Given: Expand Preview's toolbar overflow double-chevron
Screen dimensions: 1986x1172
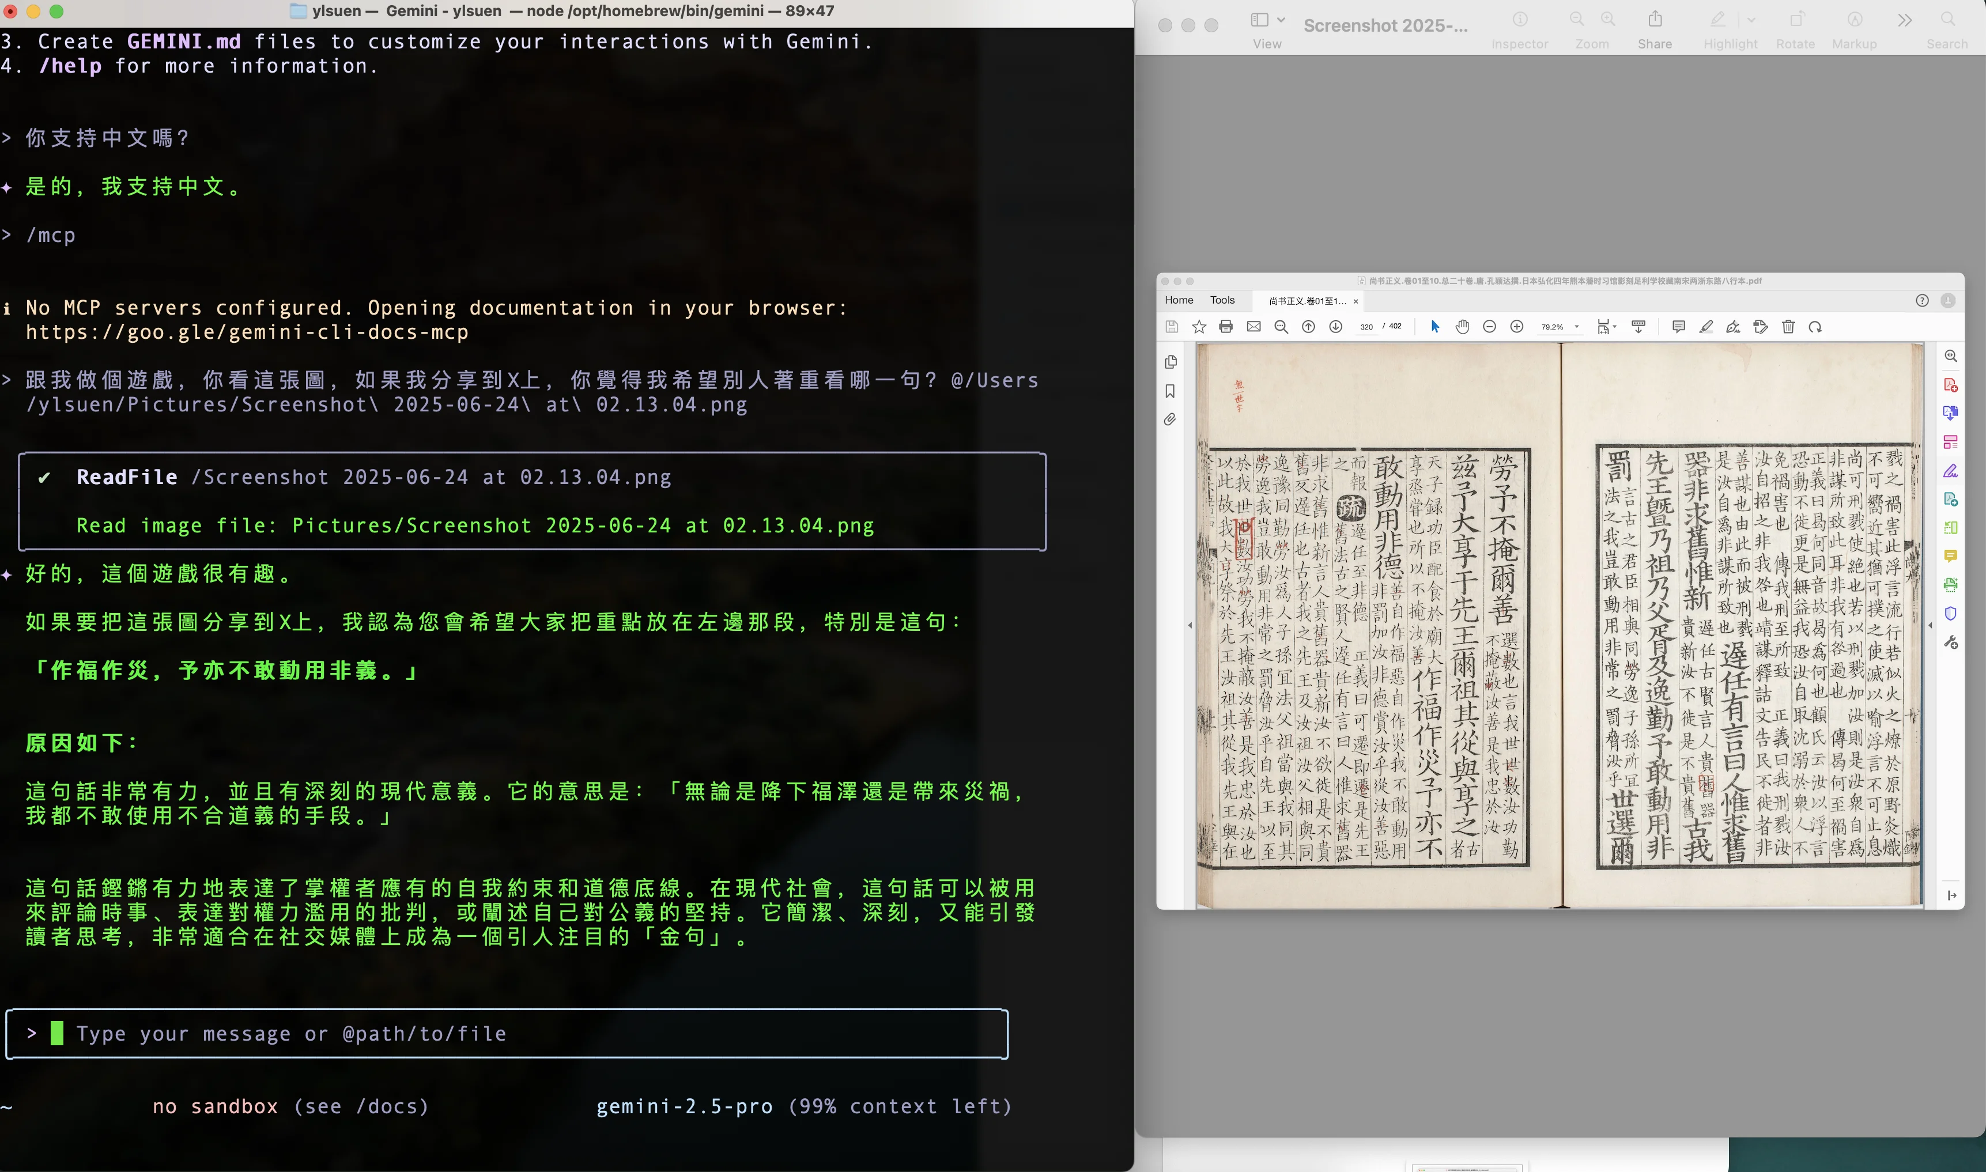Looking at the screenshot, I should click(1905, 20).
